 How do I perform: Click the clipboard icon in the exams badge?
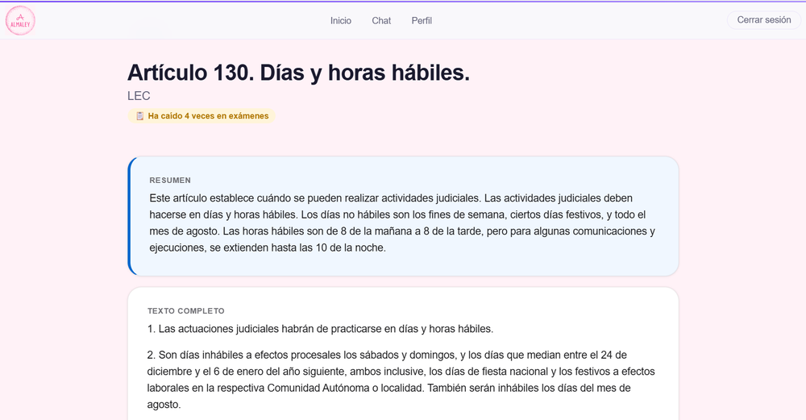(139, 116)
